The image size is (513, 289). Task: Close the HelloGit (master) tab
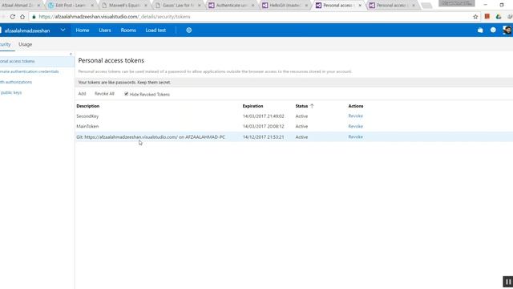click(x=306, y=6)
